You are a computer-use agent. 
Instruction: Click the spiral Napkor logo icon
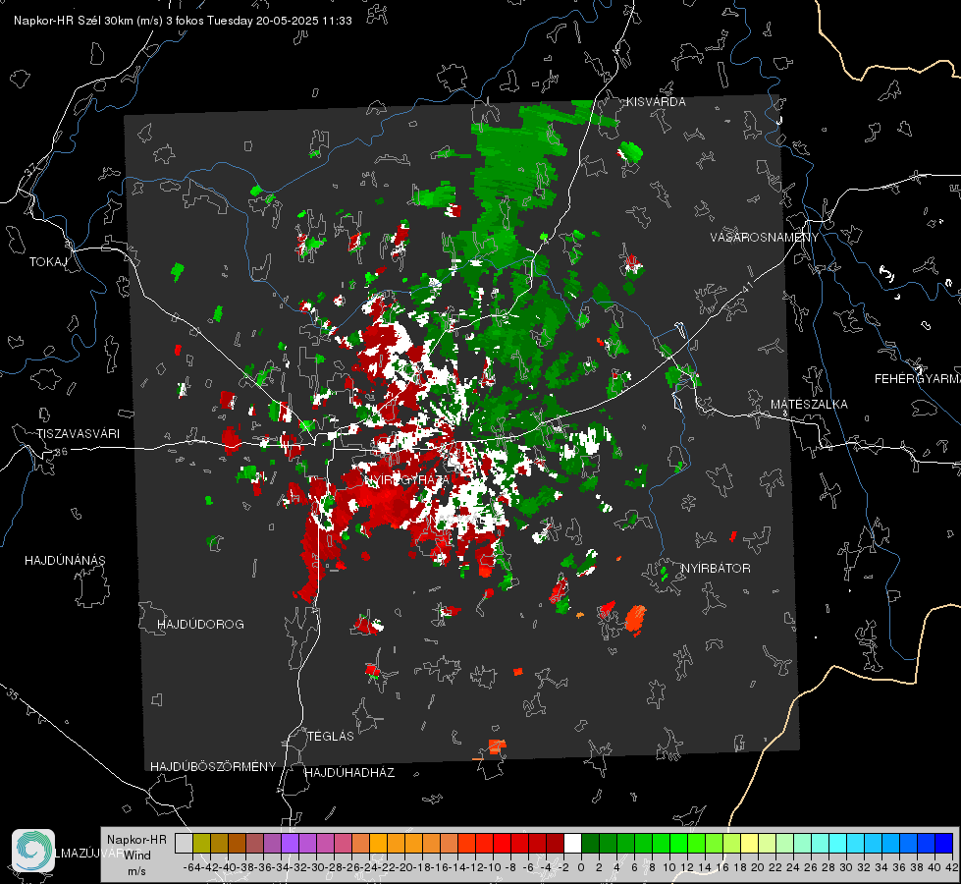click(33, 851)
